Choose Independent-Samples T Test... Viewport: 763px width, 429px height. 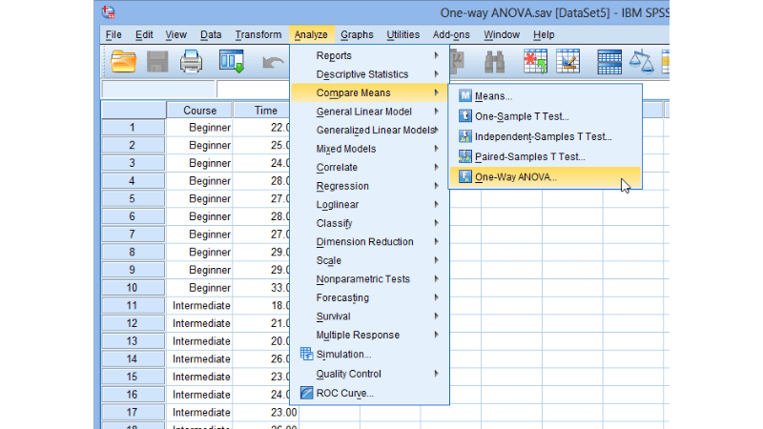[x=545, y=136]
